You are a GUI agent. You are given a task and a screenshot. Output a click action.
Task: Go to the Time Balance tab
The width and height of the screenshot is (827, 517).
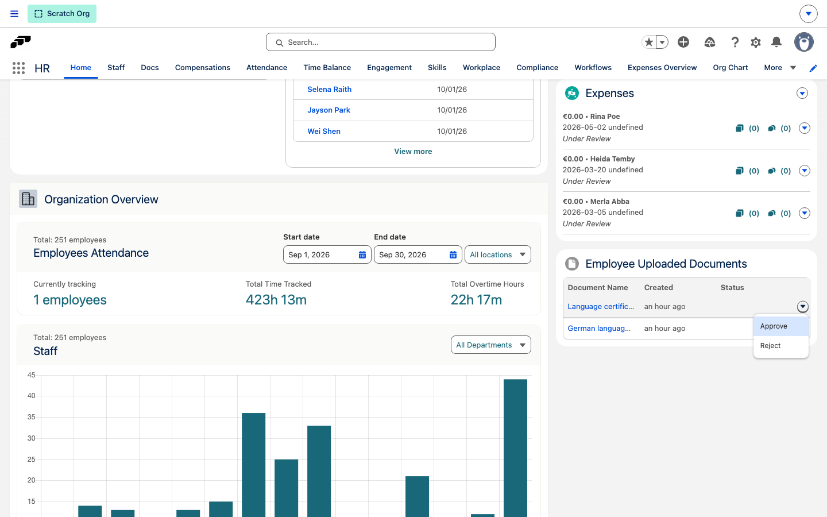pyautogui.click(x=327, y=68)
